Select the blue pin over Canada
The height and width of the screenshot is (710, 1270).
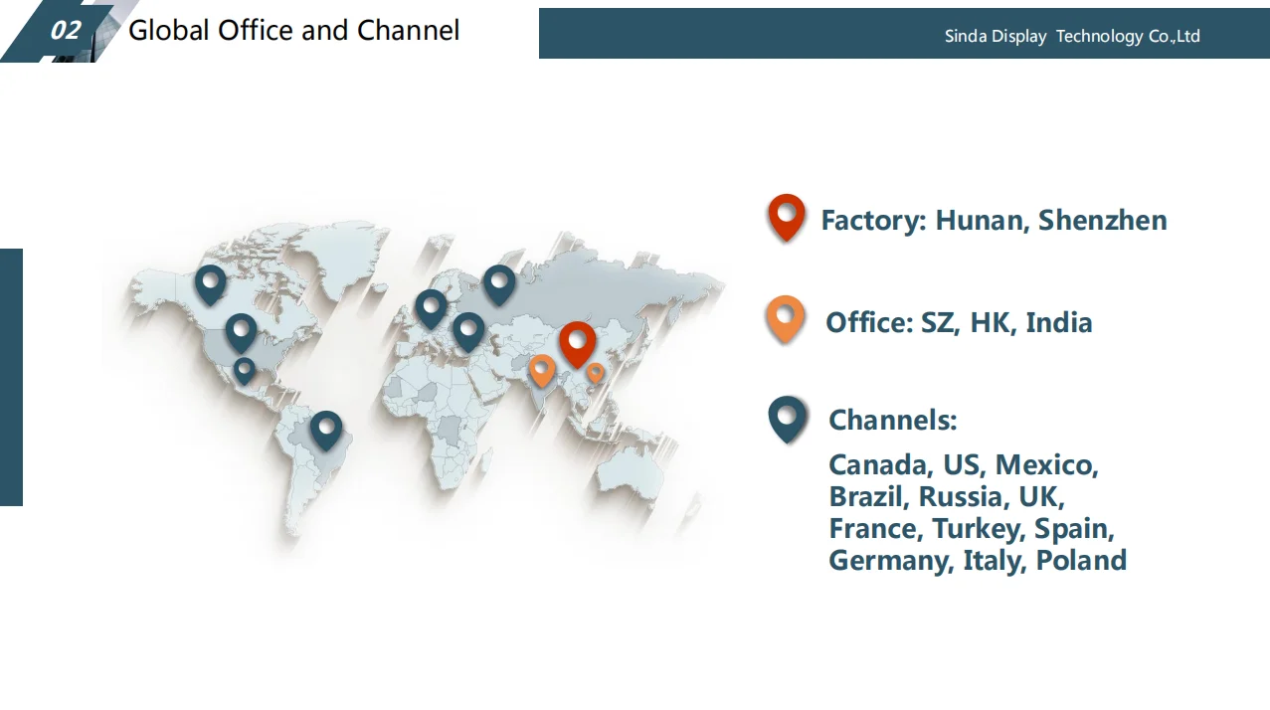point(209,282)
